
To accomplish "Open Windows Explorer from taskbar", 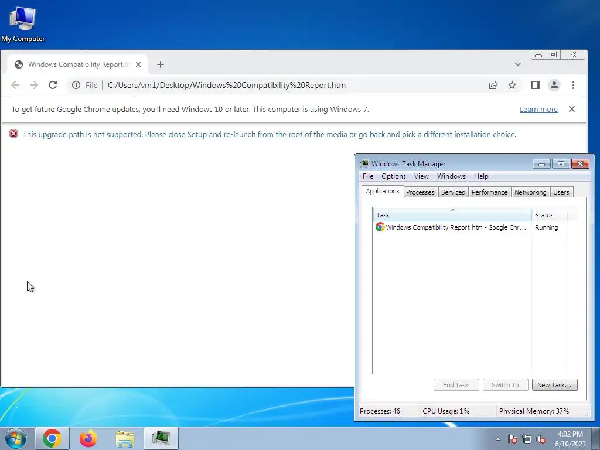I will pos(125,438).
